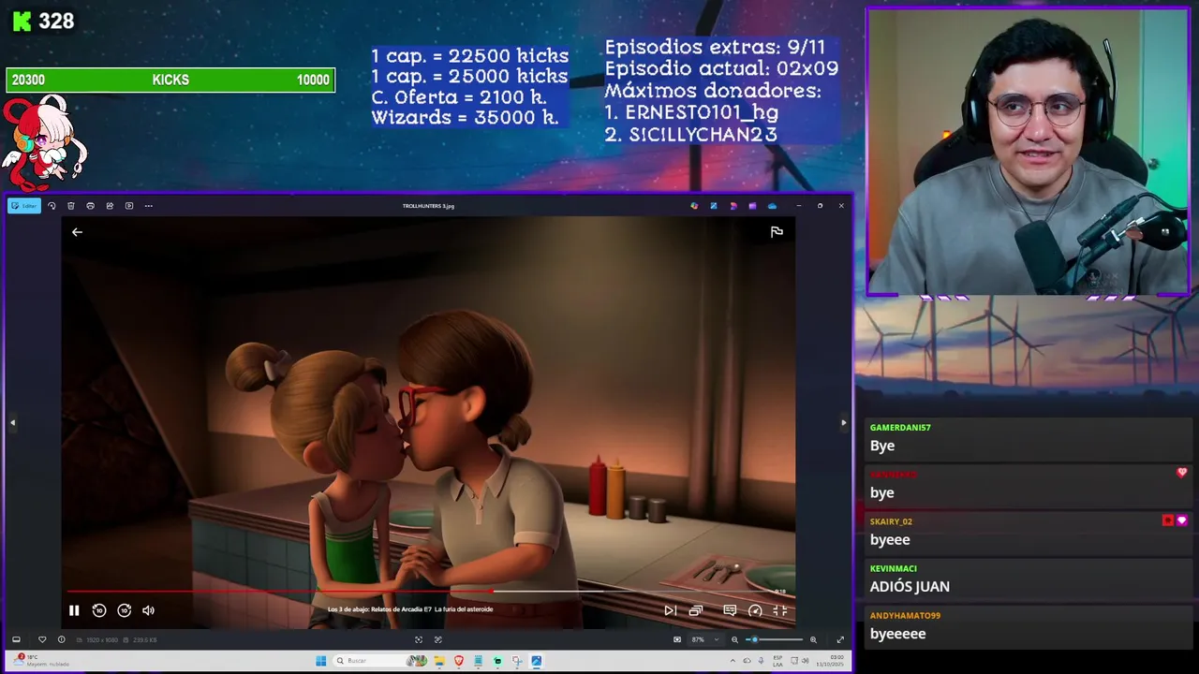Click Episodio actual: 02x09 overlay text
This screenshot has height=674, width=1199.
point(721,68)
